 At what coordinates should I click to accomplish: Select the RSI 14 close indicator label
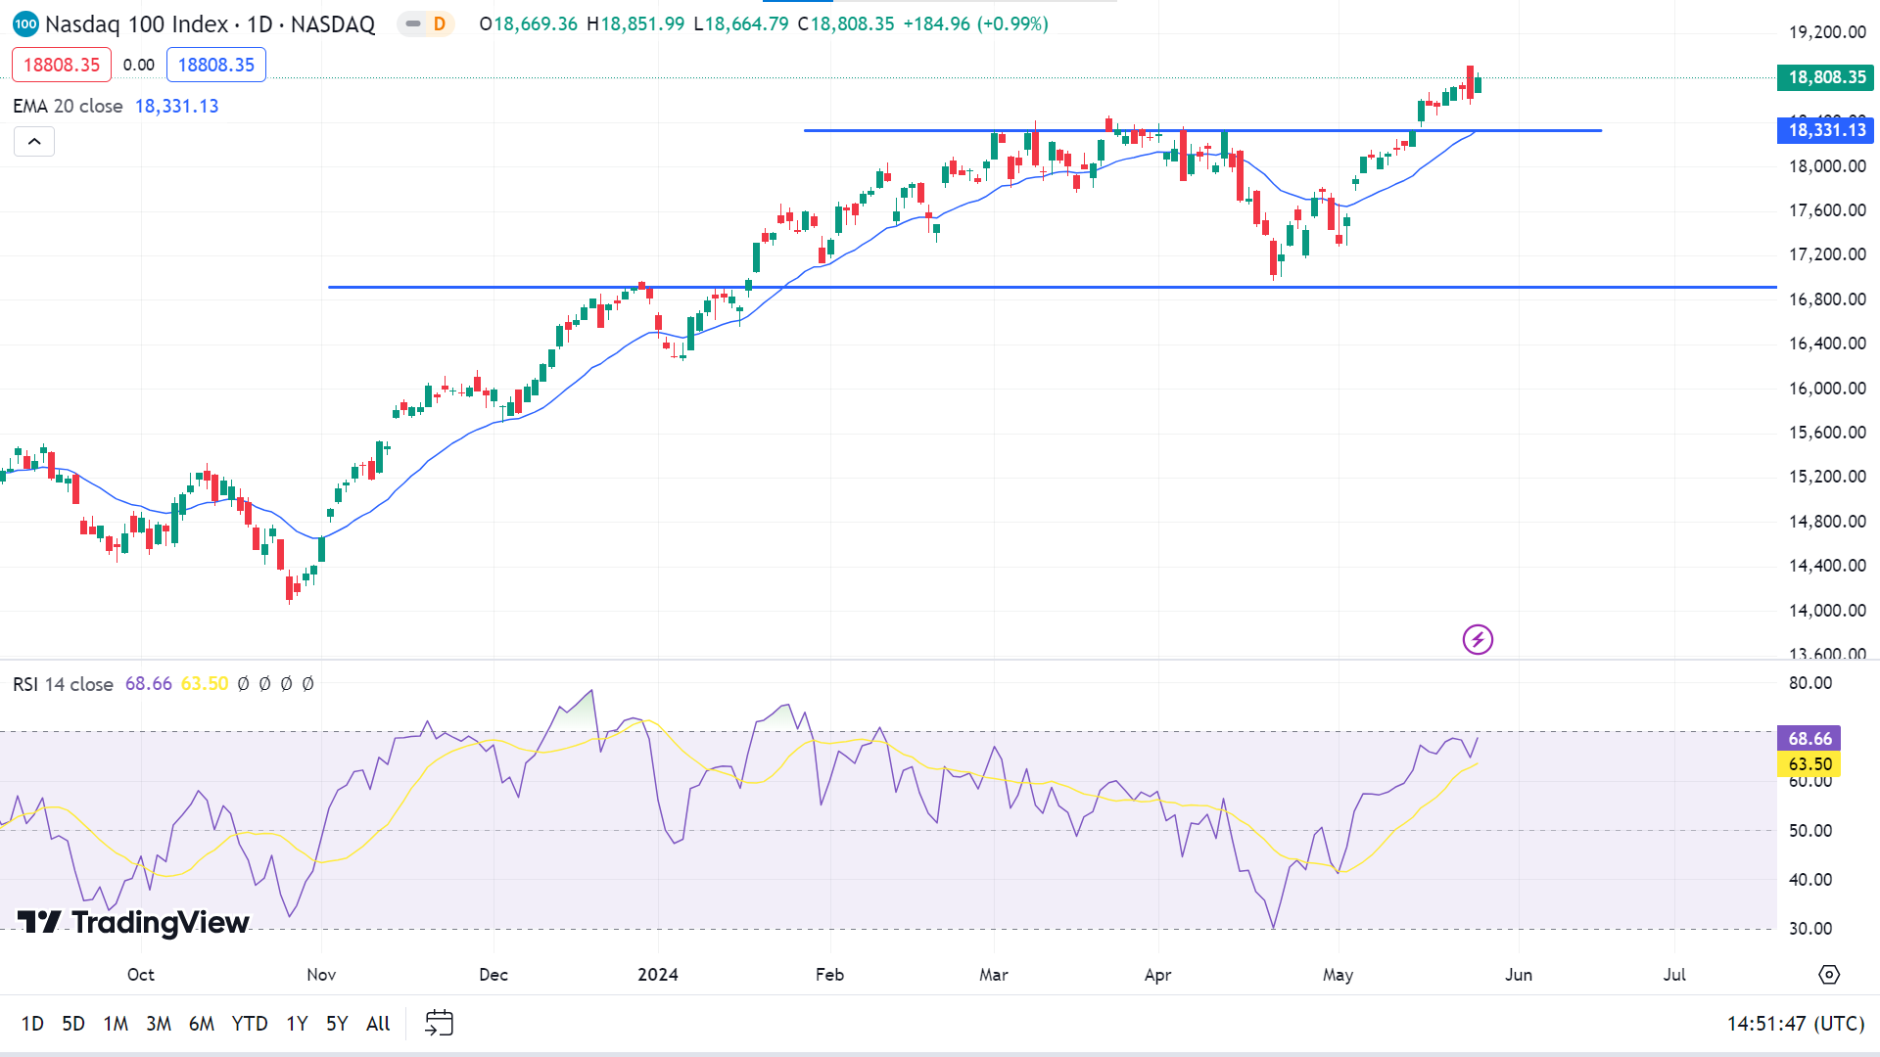pos(63,684)
